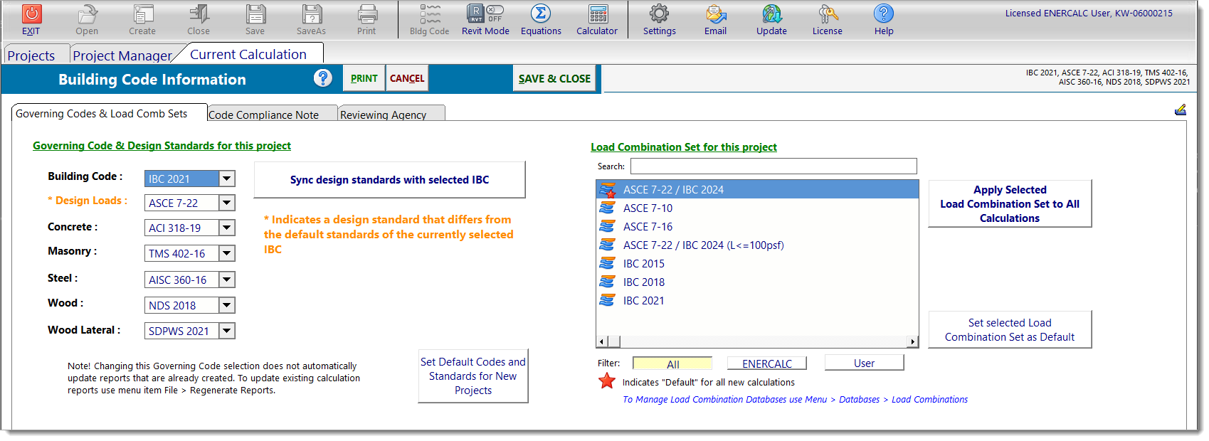Open the AISC 360-16 combo box
1209x441 pixels.
click(x=189, y=280)
